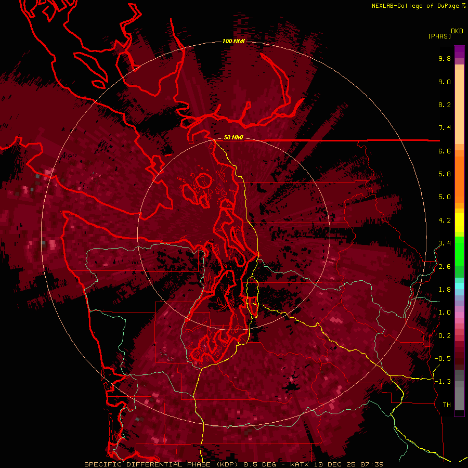Click the KATX station identifier

point(300,464)
